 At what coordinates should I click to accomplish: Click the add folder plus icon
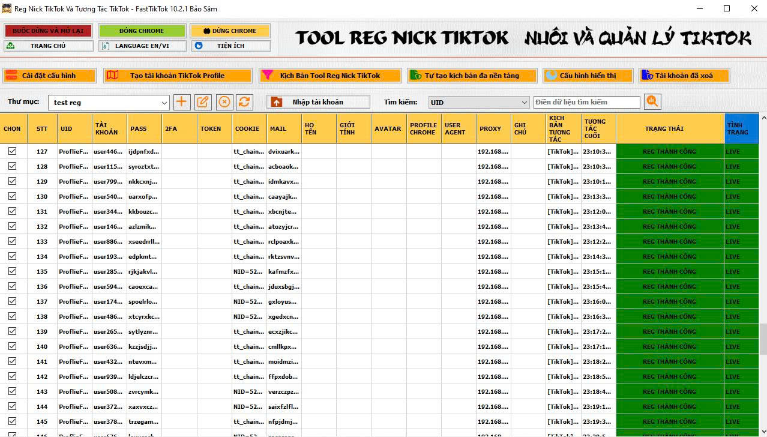tap(182, 102)
